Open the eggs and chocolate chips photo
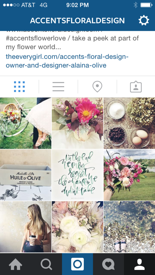Viewport: 155px width, 275px height. (x=129, y=123)
